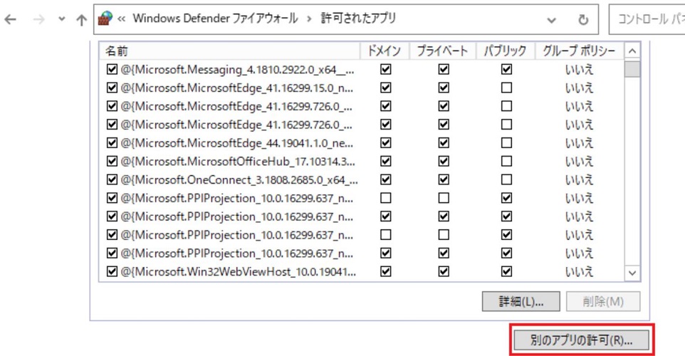Screen dimensions: 685x356
Task: Uncheck the Microsoft.Messaging app checkbox
Action: [112, 70]
